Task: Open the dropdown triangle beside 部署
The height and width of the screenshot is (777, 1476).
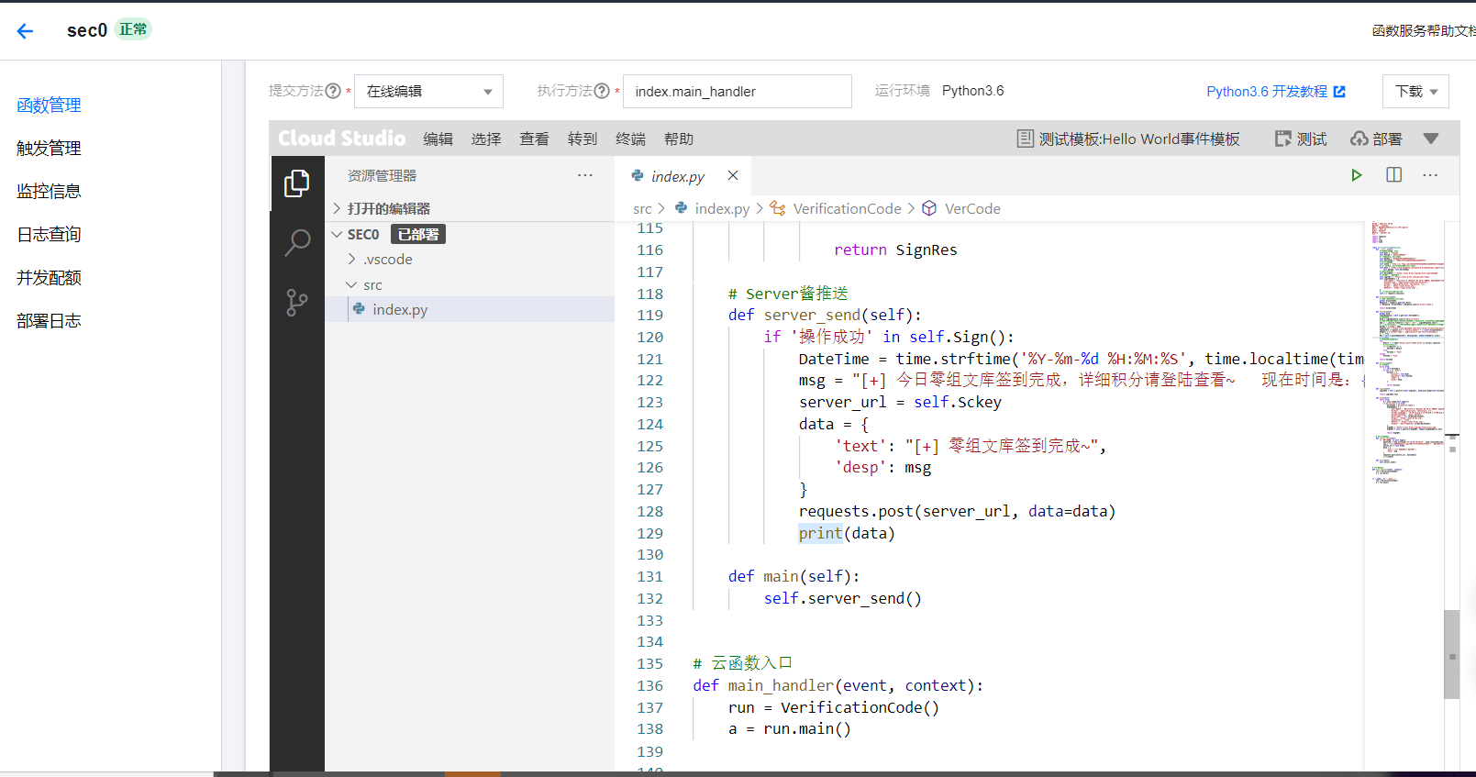Action: click(1431, 139)
